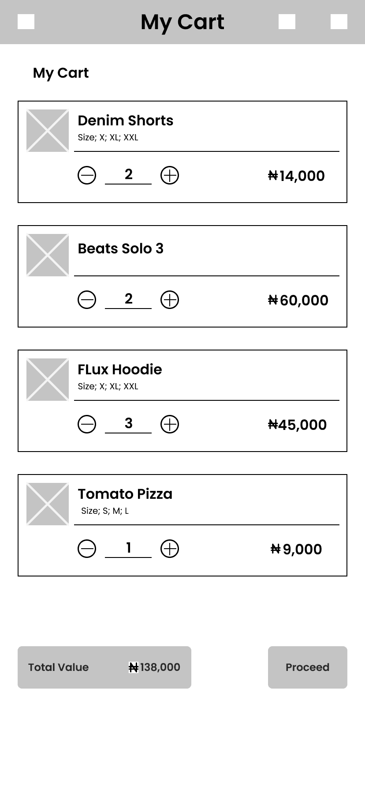365x791 pixels.
Task: Reduce FLux Hoodie quantity with minus icon
Action: pyautogui.click(x=87, y=424)
